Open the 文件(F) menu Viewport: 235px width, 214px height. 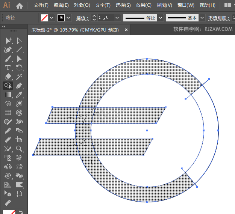tap(41, 5)
